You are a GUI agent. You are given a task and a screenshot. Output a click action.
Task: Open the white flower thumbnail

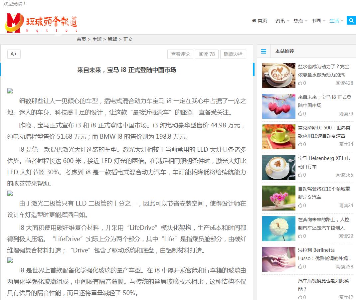tap(279, 229)
